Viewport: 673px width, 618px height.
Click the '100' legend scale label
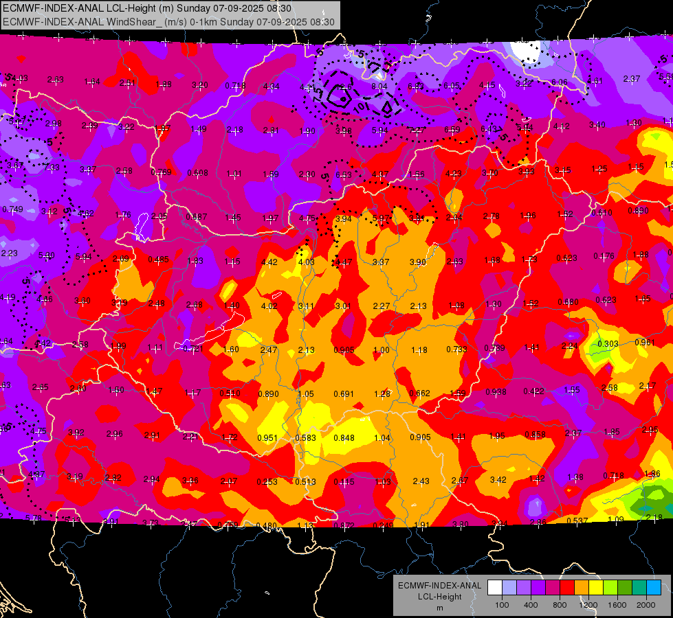502,605
